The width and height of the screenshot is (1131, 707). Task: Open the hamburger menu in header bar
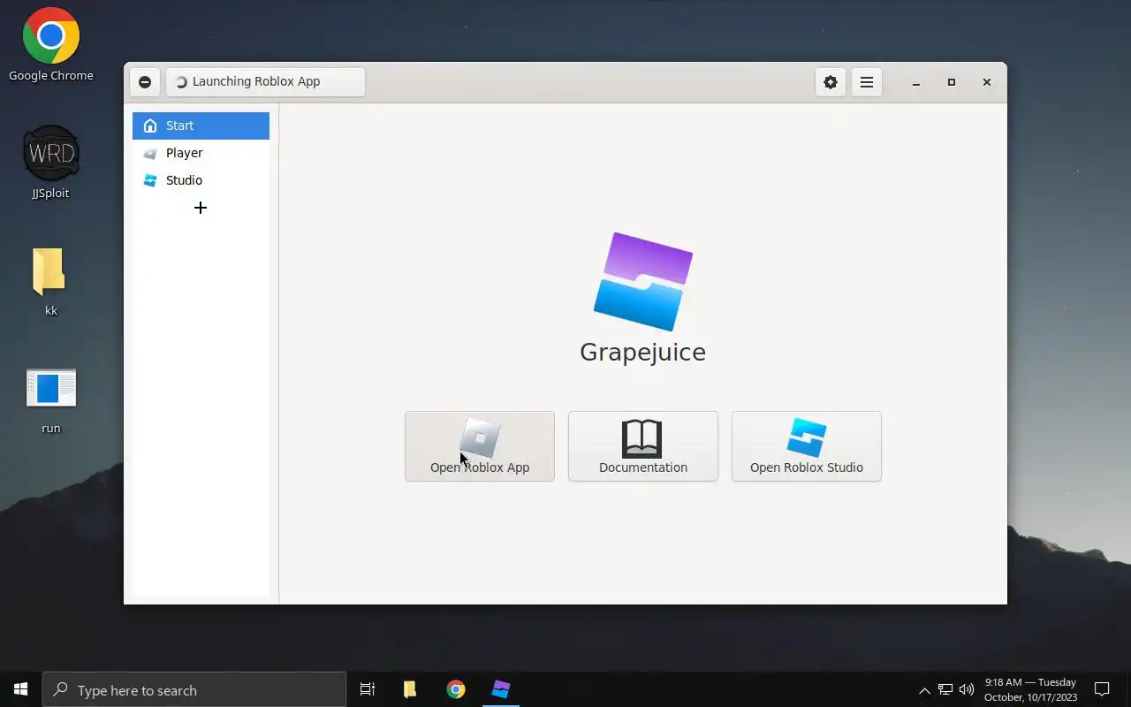point(867,82)
